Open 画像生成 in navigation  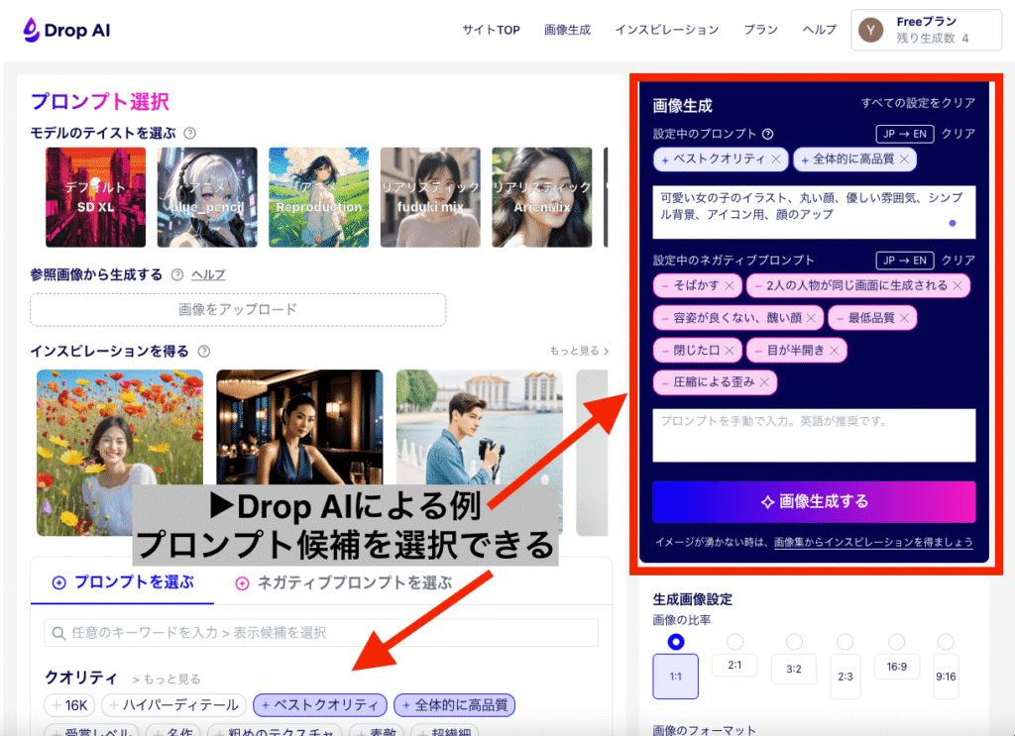coord(567,30)
